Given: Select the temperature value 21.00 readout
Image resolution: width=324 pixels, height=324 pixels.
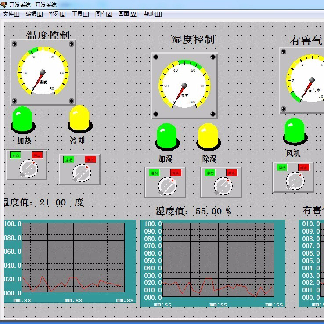Looking at the screenshot, I should (x=53, y=202).
